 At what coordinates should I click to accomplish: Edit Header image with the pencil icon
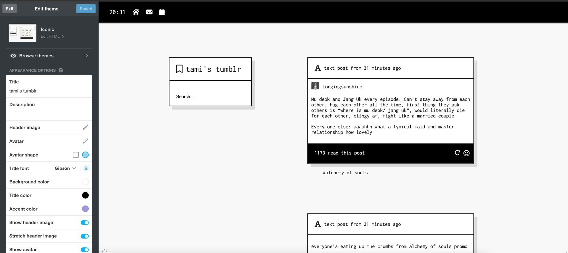pyautogui.click(x=85, y=127)
